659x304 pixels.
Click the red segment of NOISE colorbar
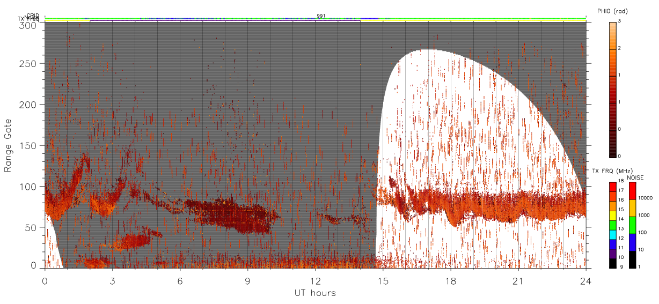(633, 191)
